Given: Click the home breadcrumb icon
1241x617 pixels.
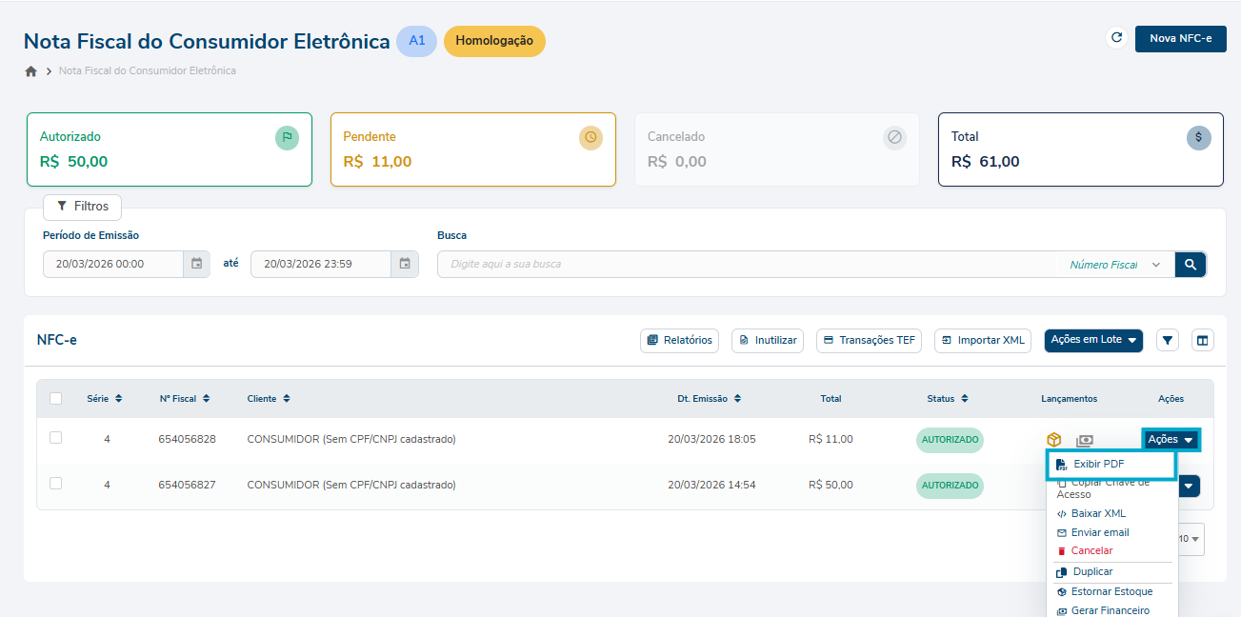Looking at the screenshot, I should click(30, 71).
